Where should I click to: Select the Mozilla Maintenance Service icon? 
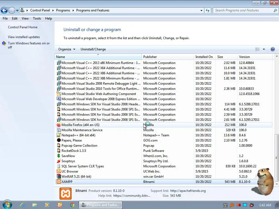(x=59, y=130)
